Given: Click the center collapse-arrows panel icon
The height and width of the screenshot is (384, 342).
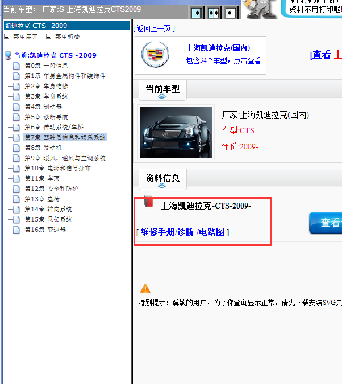Looking at the screenshot, I should pyautogui.click(x=214, y=13).
